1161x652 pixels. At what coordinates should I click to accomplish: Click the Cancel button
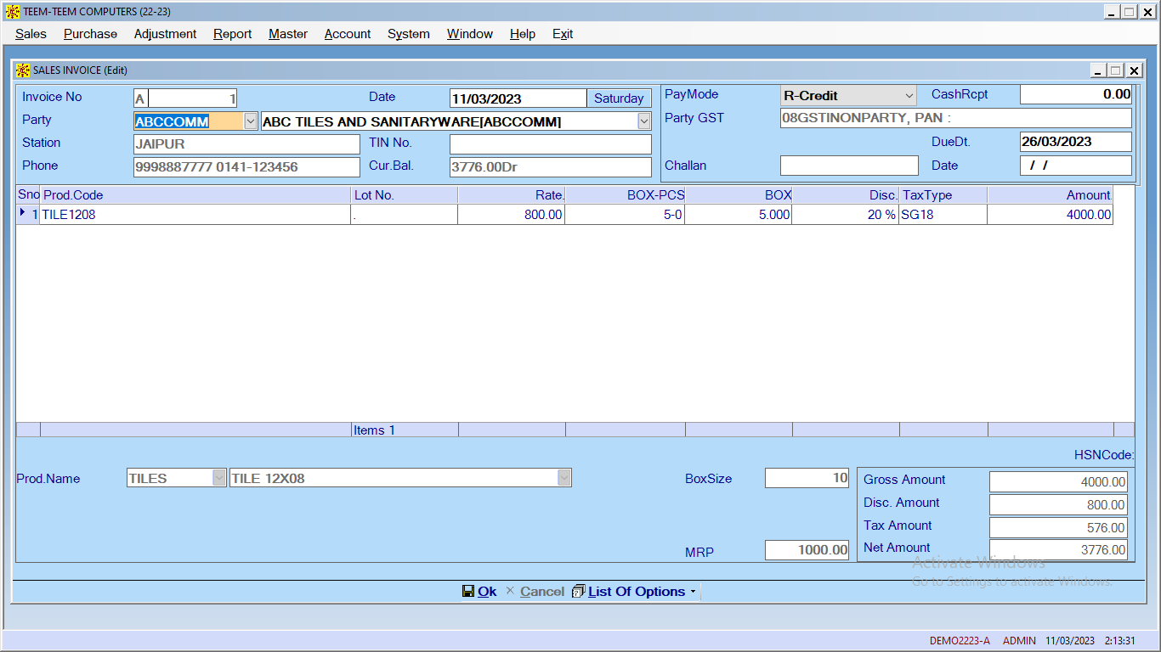click(x=535, y=592)
